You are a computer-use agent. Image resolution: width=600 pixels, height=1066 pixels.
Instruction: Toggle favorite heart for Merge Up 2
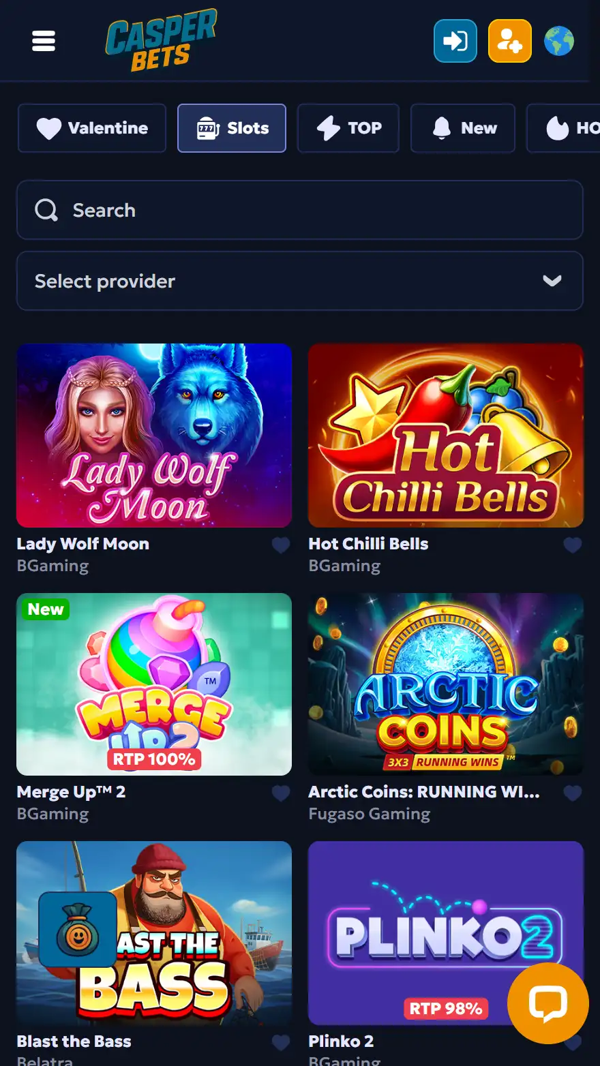(x=281, y=793)
